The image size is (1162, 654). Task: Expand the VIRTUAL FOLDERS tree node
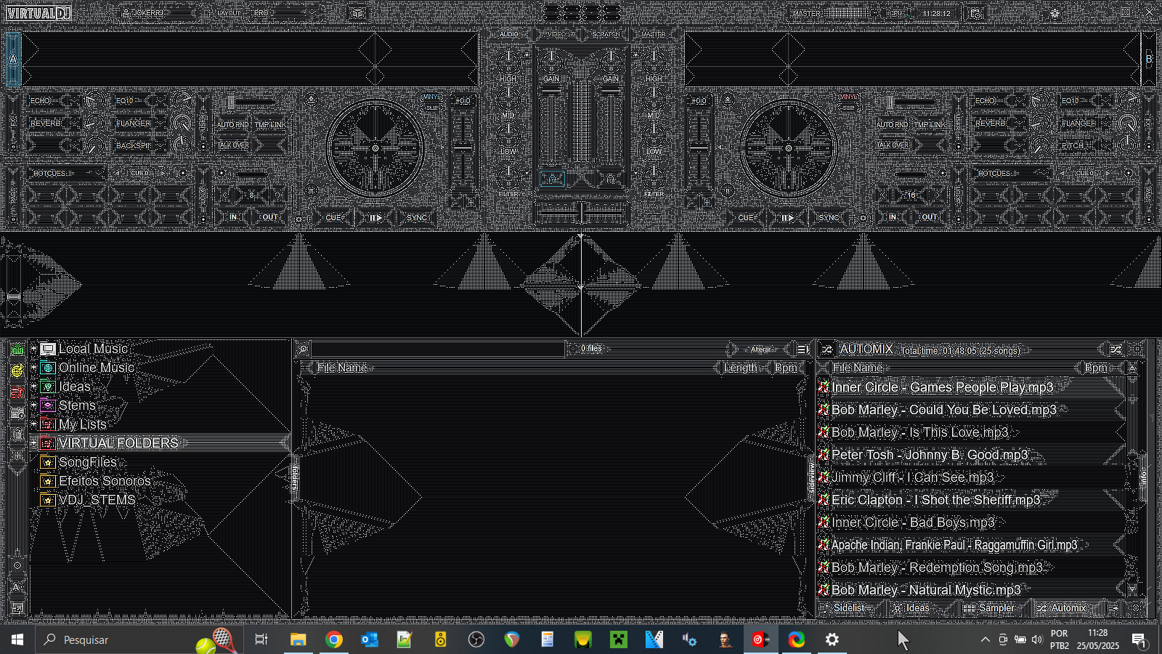(33, 443)
